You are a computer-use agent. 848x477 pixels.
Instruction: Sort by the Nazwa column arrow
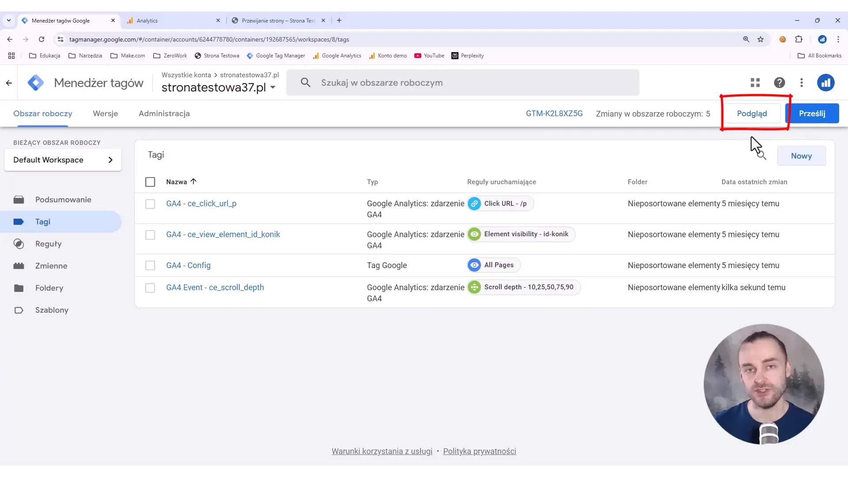pos(193,182)
